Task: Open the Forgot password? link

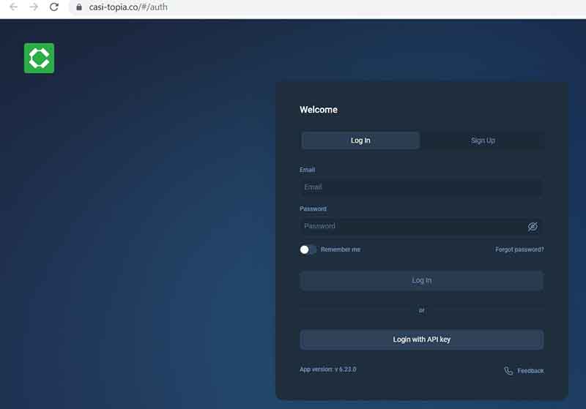Action: [519, 249]
